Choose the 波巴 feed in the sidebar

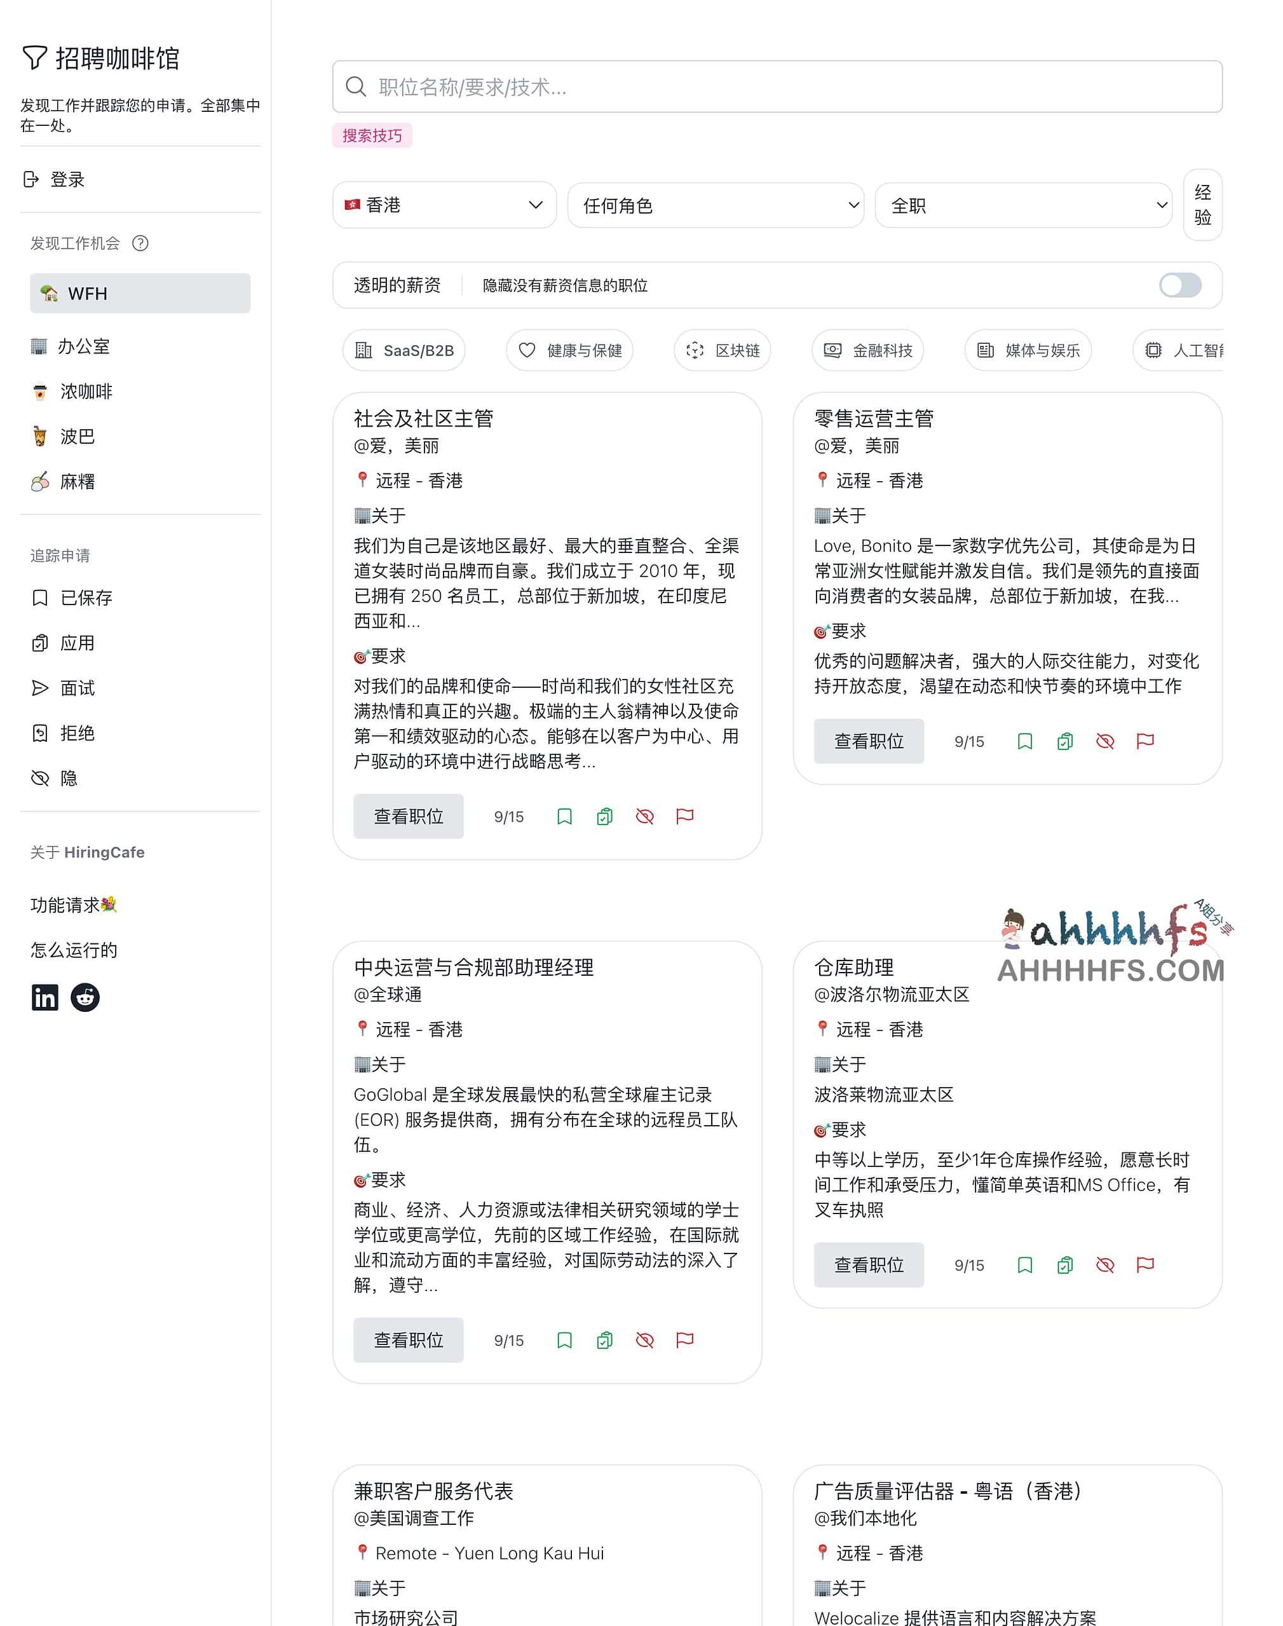click(75, 436)
